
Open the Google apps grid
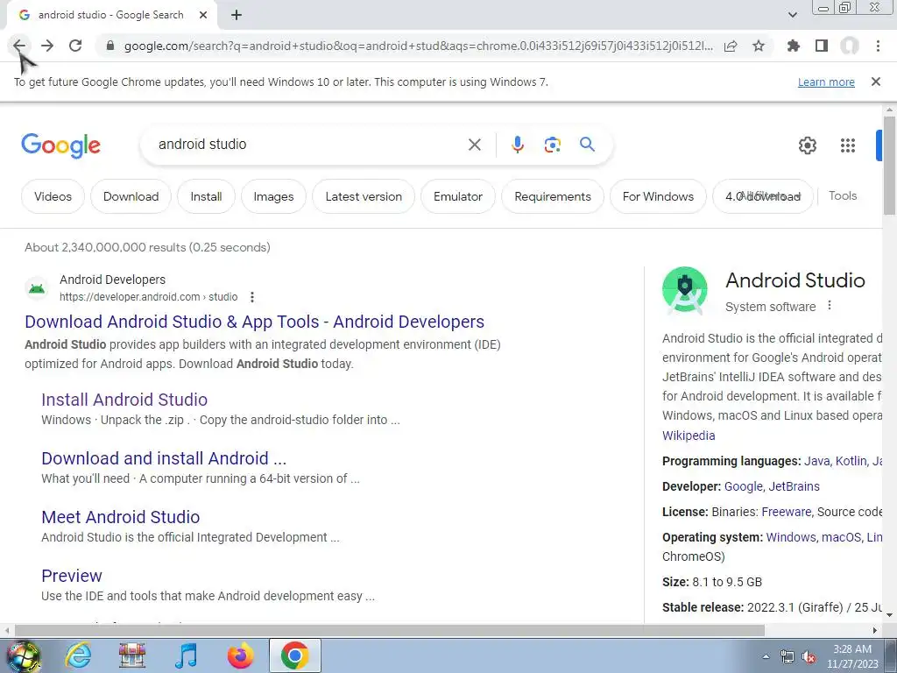[848, 145]
